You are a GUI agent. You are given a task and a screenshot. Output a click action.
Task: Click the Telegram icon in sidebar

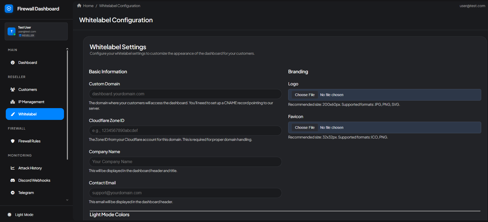pyautogui.click(x=13, y=193)
